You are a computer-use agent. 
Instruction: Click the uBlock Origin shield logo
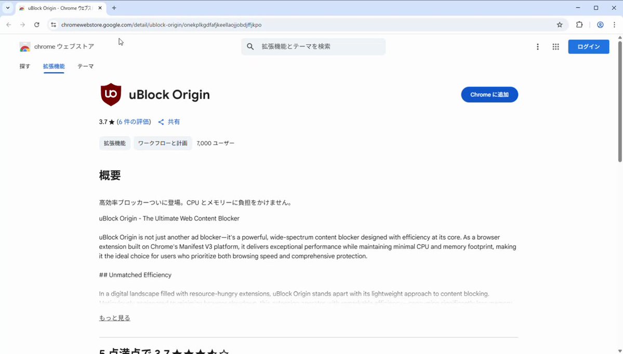[x=111, y=95]
